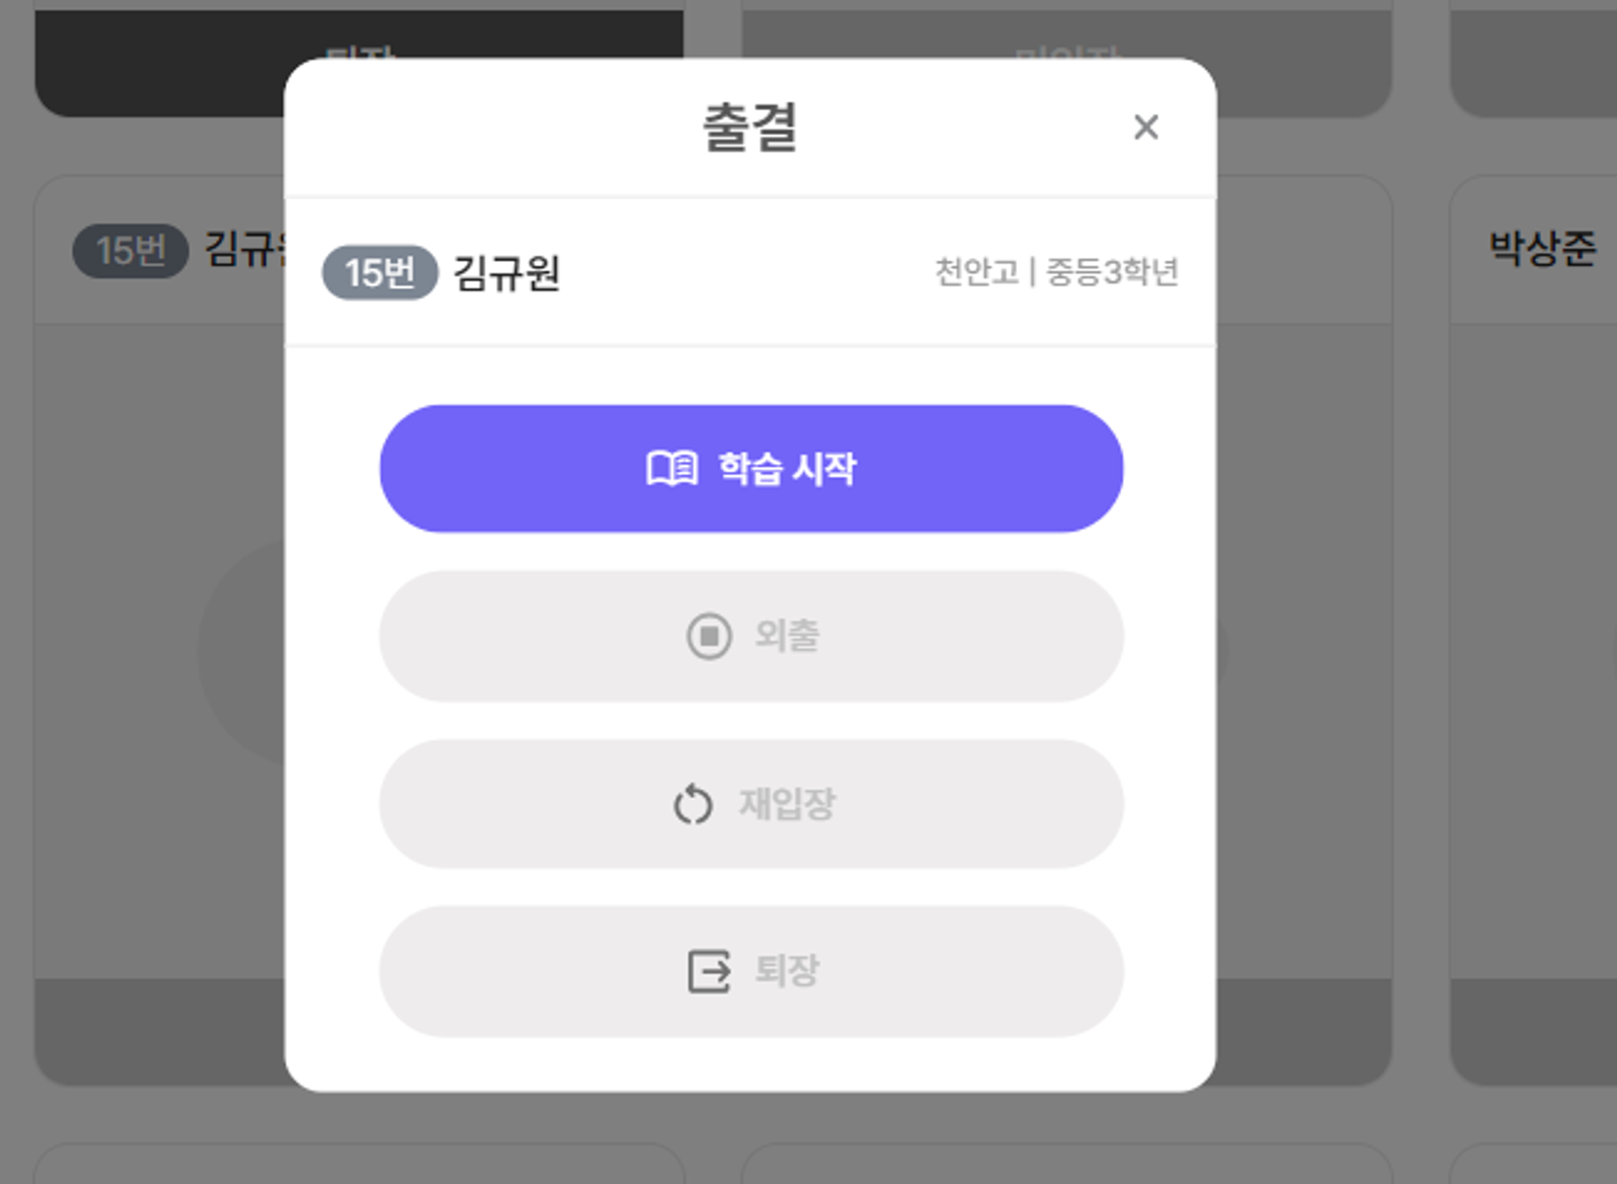The height and width of the screenshot is (1184, 1617).
Task: Click the 출결 dialog title
Action: click(x=750, y=127)
